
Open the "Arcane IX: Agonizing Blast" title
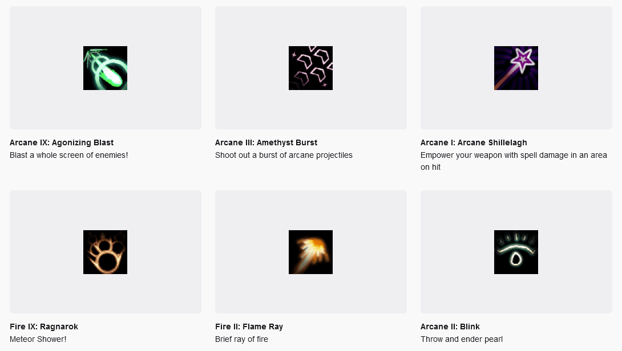pos(62,142)
